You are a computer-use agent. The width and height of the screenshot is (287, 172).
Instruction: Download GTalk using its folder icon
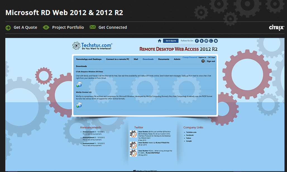point(79,84)
